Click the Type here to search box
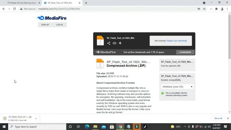The image size is (231, 130). point(37,127)
